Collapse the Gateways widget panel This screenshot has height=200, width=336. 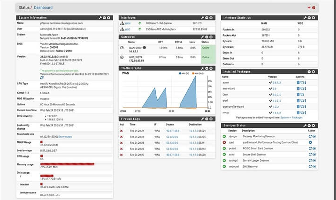coord(207,37)
